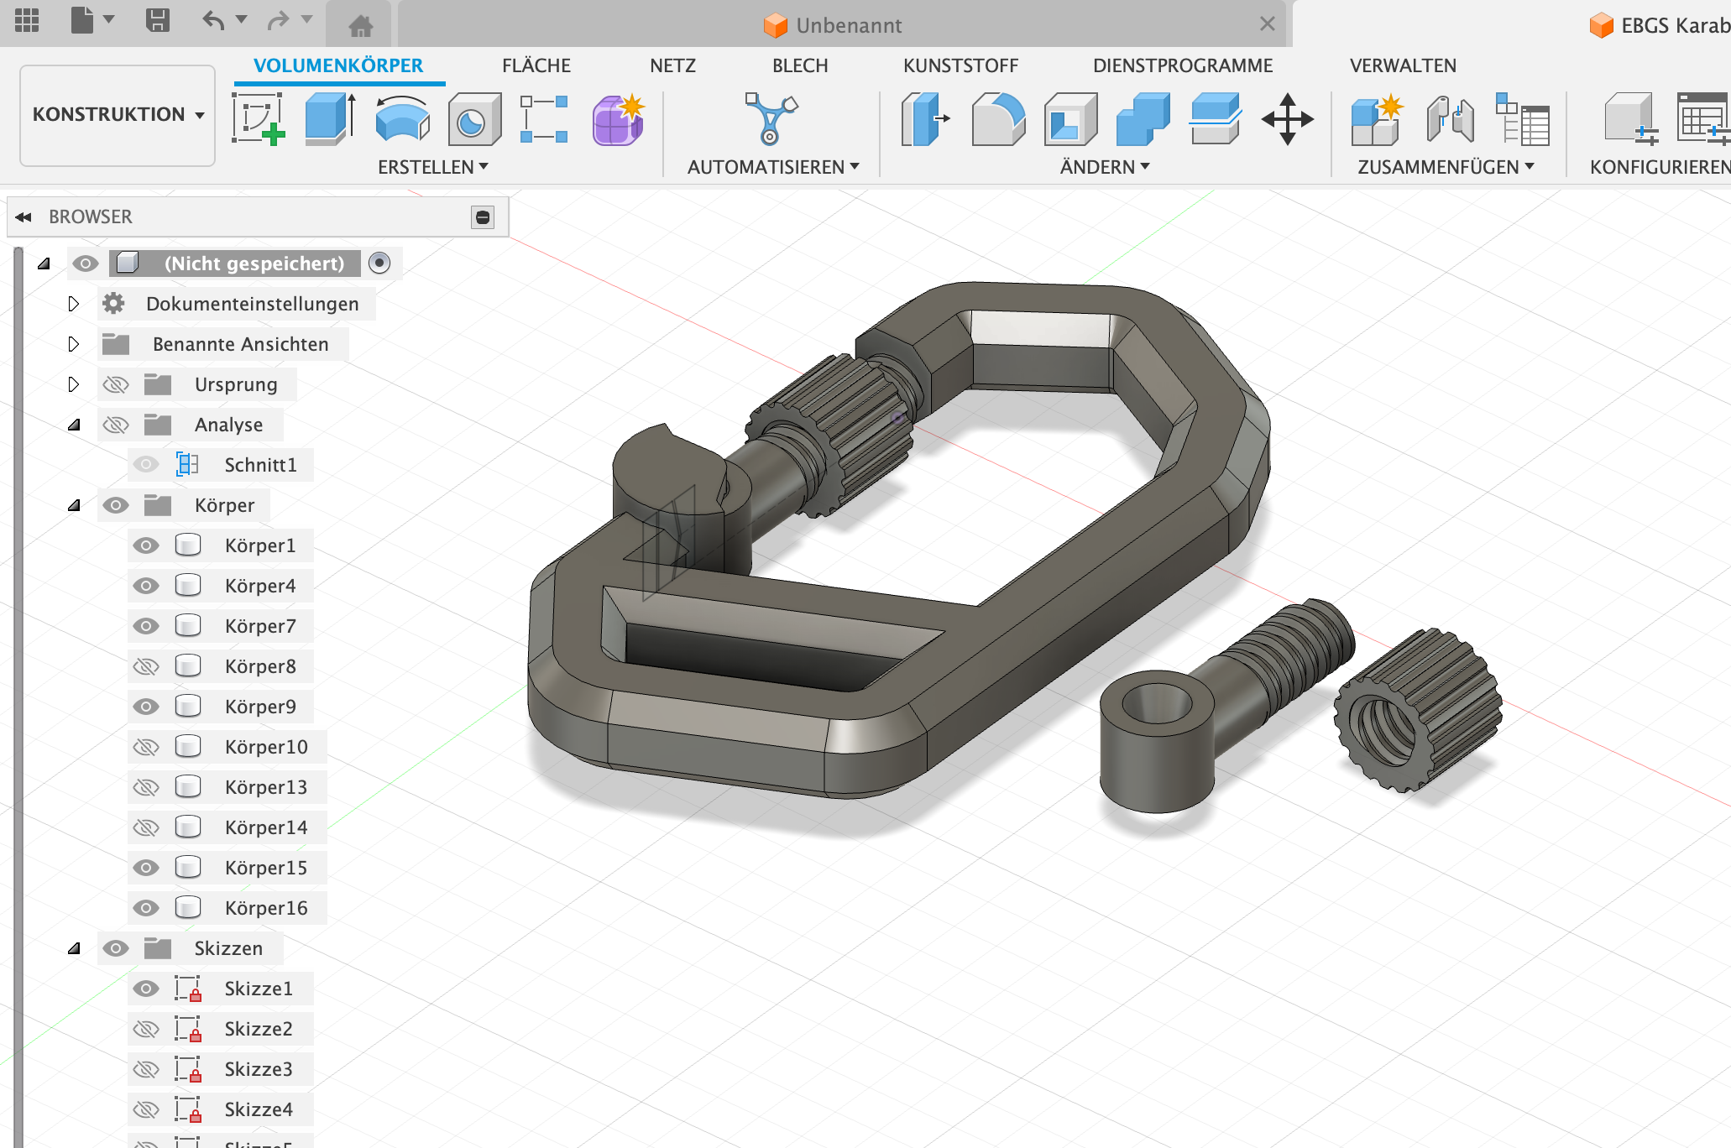The image size is (1731, 1148).
Task: Switch to the DIENSTPROGRAMME tab
Action: [1183, 65]
